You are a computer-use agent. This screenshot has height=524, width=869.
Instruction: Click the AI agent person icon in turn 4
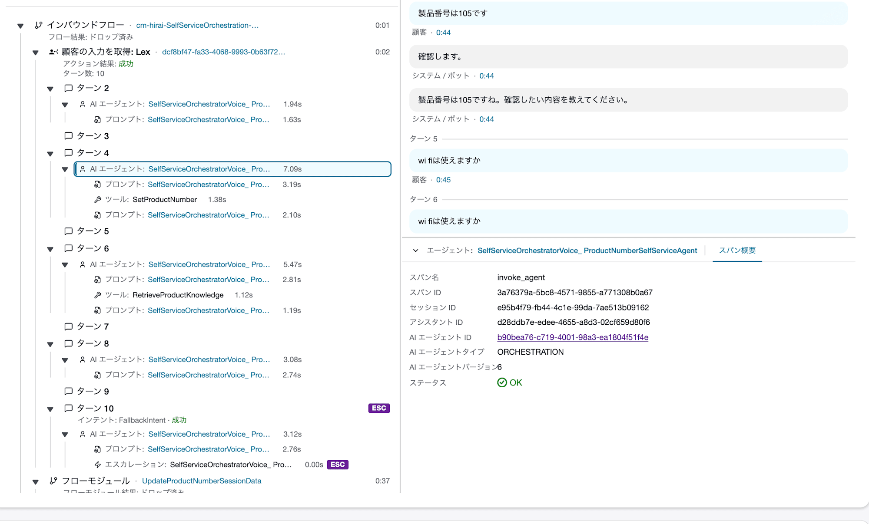click(x=83, y=169)
